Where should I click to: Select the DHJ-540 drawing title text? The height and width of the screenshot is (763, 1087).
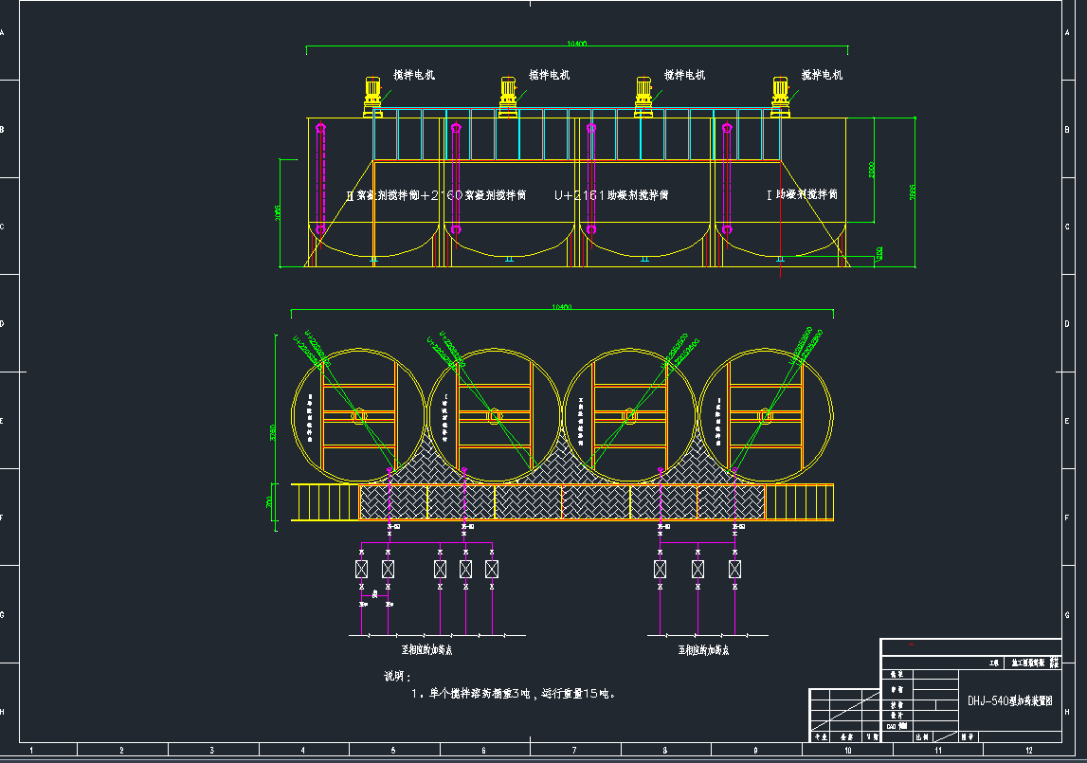pos(1009,701)
